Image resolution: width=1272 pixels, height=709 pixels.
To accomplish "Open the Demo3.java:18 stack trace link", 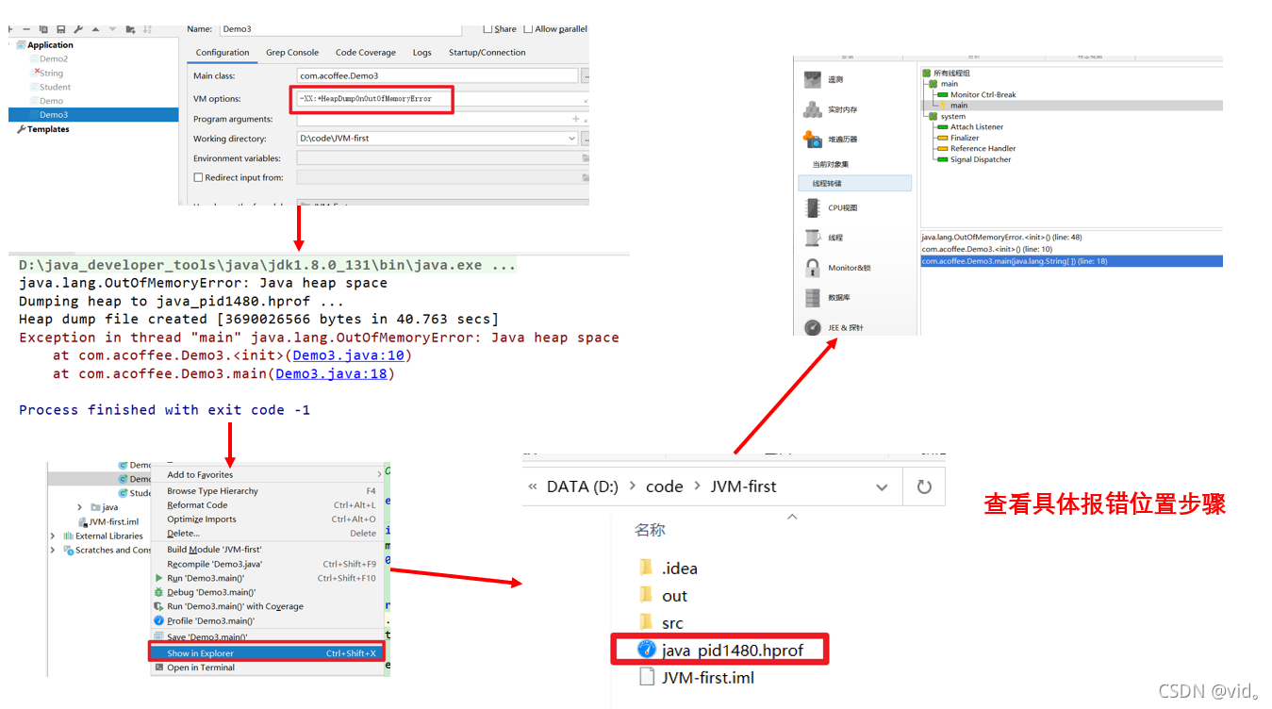I will click(x=331, y=373).
